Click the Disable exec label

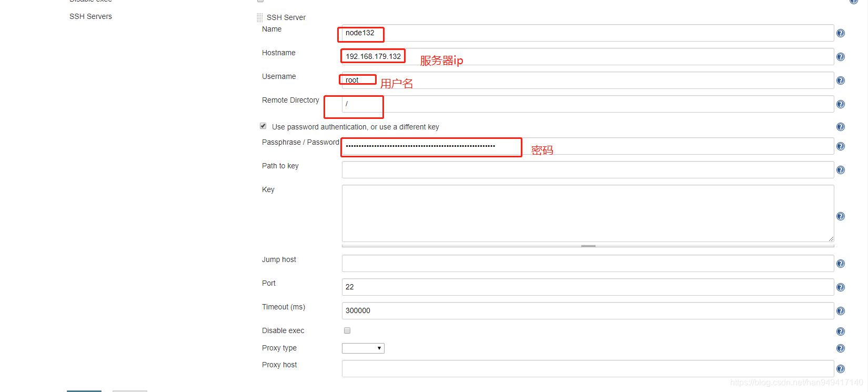(283, 330)
